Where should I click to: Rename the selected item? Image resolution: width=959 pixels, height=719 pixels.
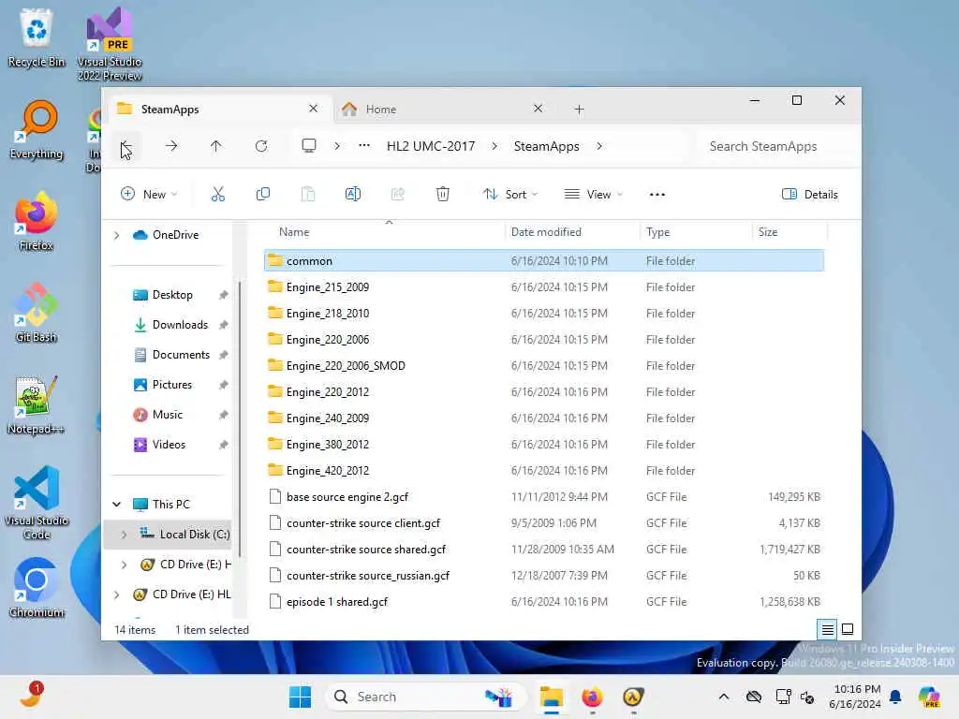(x=353, y=195)
